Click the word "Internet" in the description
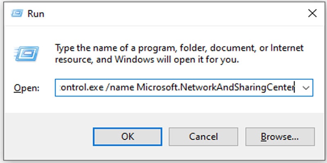 click(287, 48)
